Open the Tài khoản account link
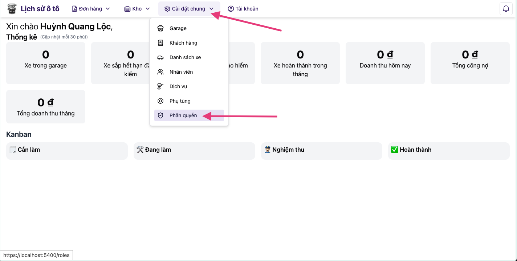This screenshot has height=261, width=517. coord(243,9)
